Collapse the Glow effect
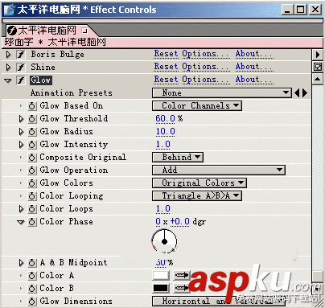 point(8,80)
